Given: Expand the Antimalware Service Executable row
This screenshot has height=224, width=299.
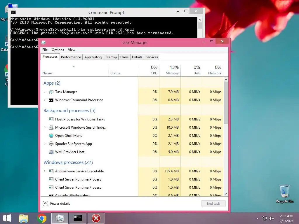Looking at the screenshot, I should (x=44, y=171).
